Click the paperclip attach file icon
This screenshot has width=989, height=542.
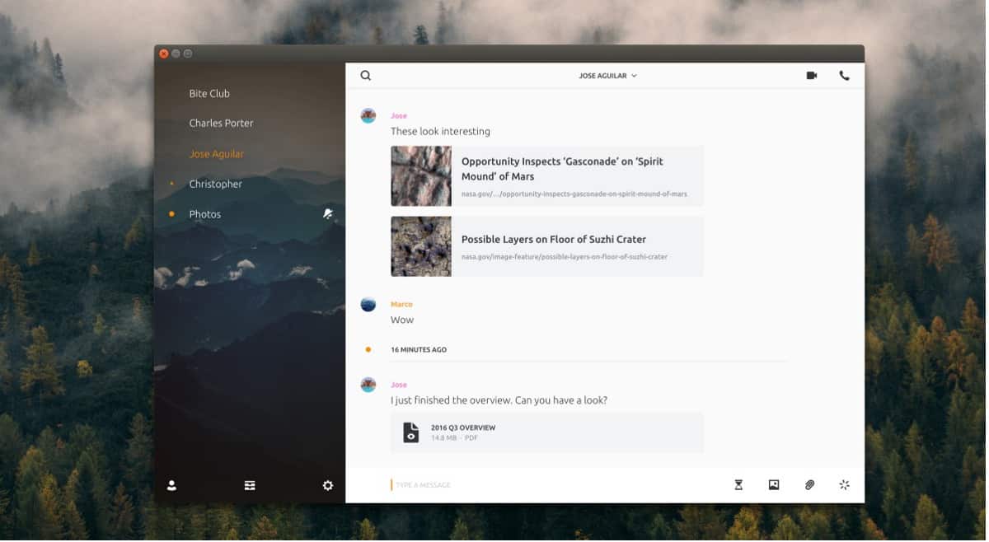[x=809, y=485]
